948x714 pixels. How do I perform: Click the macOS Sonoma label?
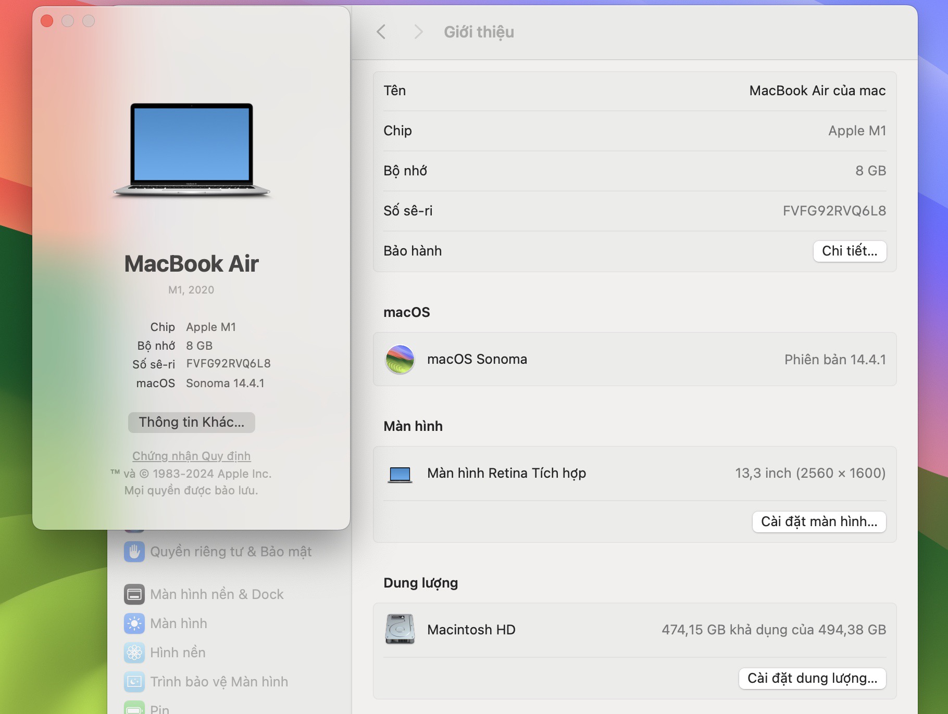click(x=477, y=359)
